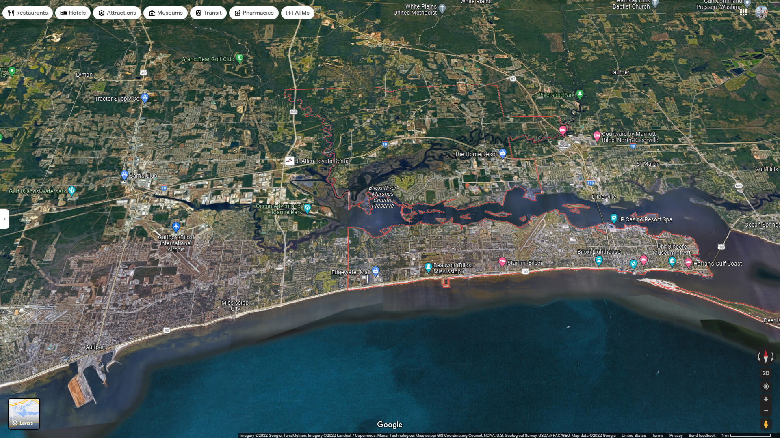
Task: Open your Google account avatar
Action: [x=760, y=11]
